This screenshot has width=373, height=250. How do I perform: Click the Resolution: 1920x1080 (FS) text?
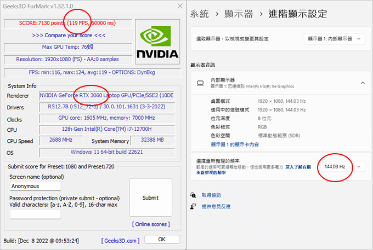pos(67,59)
